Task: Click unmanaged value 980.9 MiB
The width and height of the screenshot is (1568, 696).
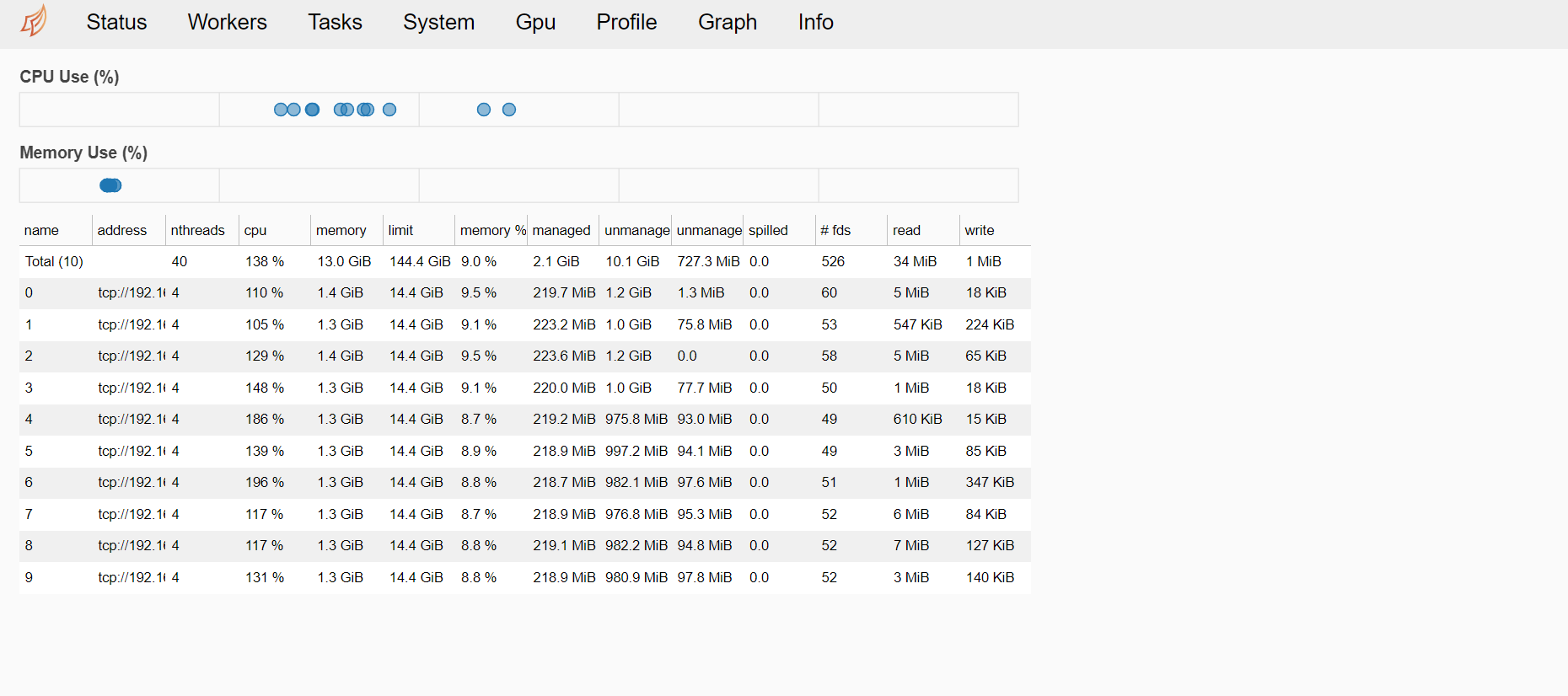Action: [x=636, y=577]
